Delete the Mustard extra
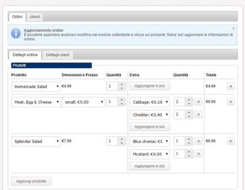Image resolution: width=245 pixels, height=190 pixels. coord(199,154)
